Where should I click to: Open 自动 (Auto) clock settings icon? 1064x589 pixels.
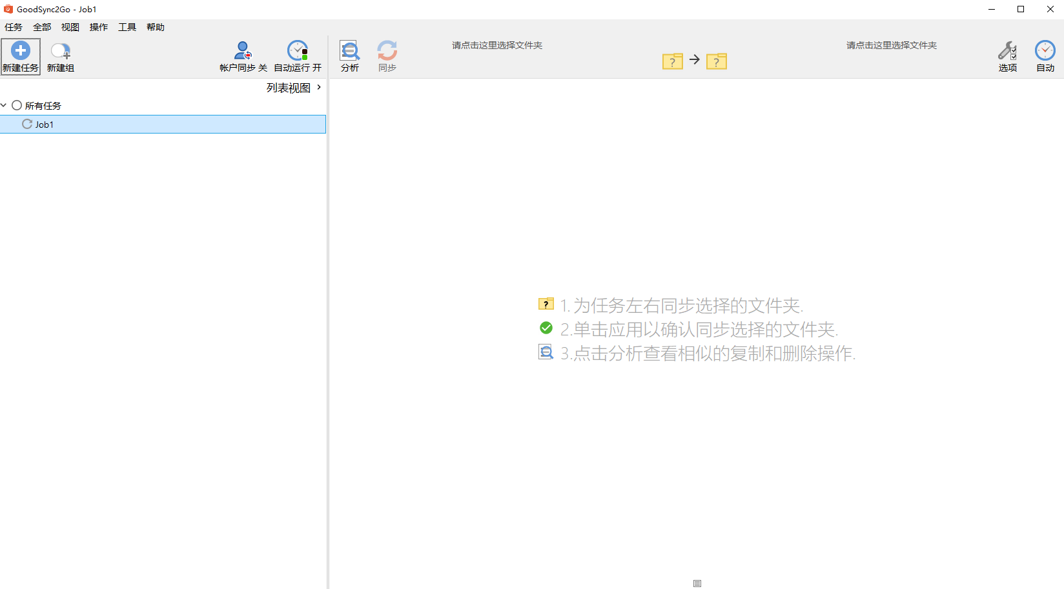pos(1045,50)
